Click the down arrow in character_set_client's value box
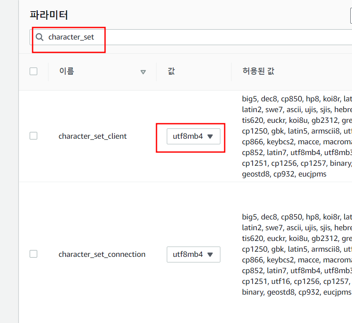 coord(210,137)
